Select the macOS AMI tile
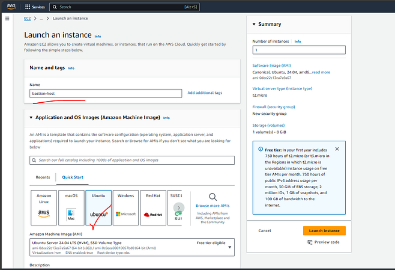395x270 pixels. pyautogui.click(x=71, y=207)
